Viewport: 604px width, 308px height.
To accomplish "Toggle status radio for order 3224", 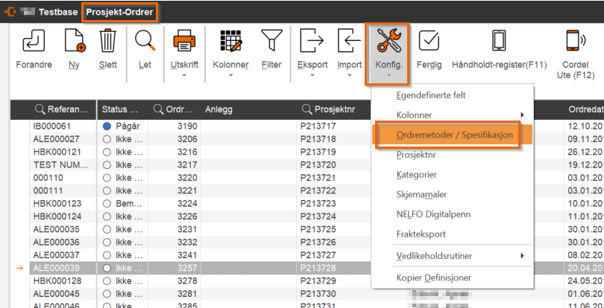I will 107,203.
